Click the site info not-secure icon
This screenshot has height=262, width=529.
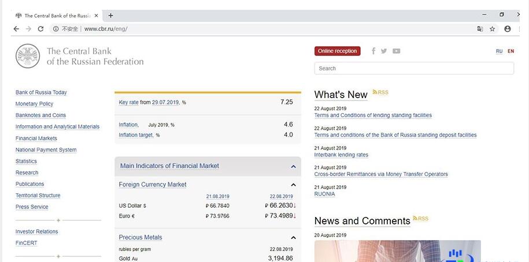click(56, 29)
